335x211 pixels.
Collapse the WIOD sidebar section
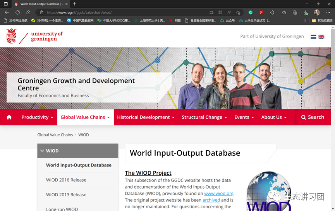[78, 151]
